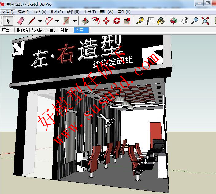The image size is (216, 194).
Task: Switch to the 鞋柜 scene tab
Action: tap(65, 30)
